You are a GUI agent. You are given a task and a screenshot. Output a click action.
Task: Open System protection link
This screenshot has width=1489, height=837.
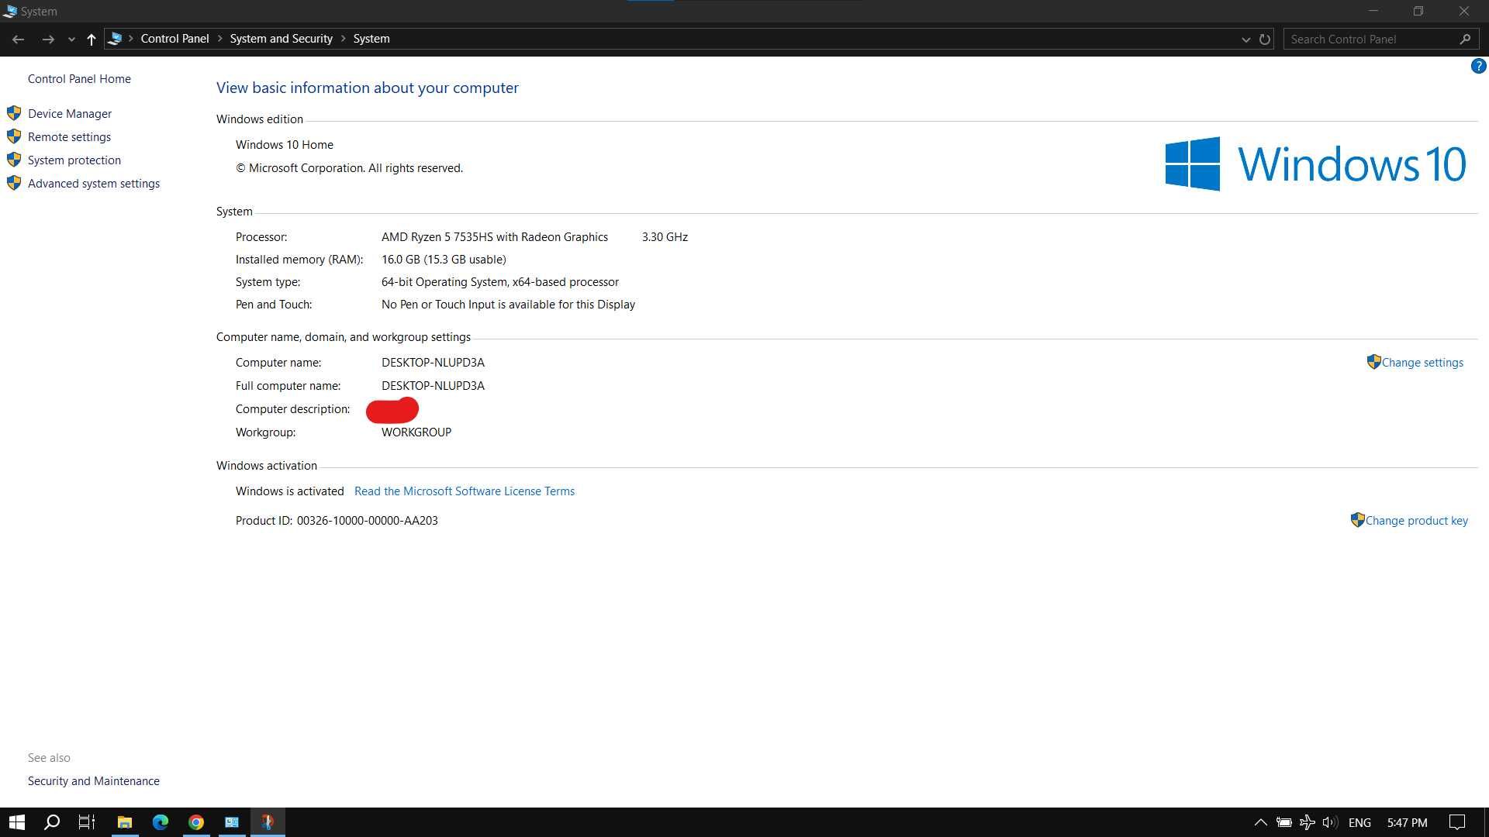(74, 160)
